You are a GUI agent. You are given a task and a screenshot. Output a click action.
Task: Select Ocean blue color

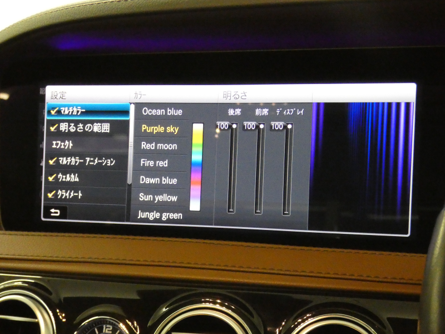pyautogui.click(x=162, y=112)
